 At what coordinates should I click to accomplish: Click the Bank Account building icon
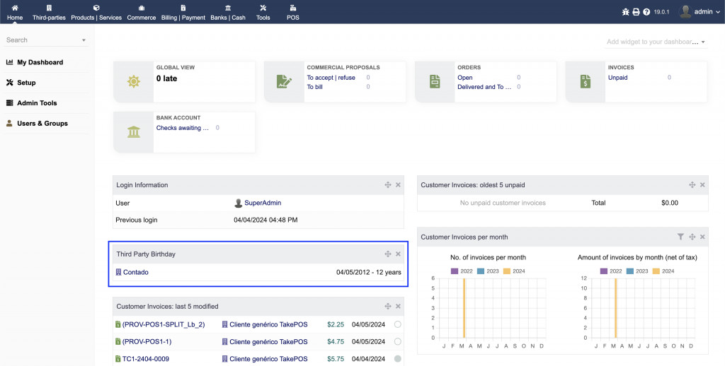point(134,131)
